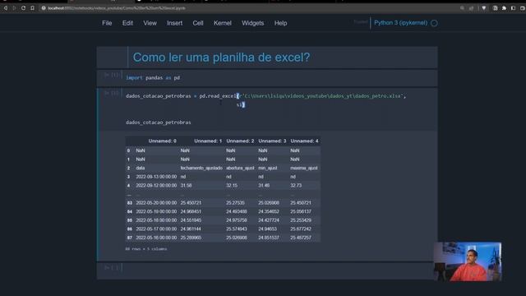Click the '2022-09-13 00:00:00' date cell
The image size is (526, 296).
click(x=156, y=177)
